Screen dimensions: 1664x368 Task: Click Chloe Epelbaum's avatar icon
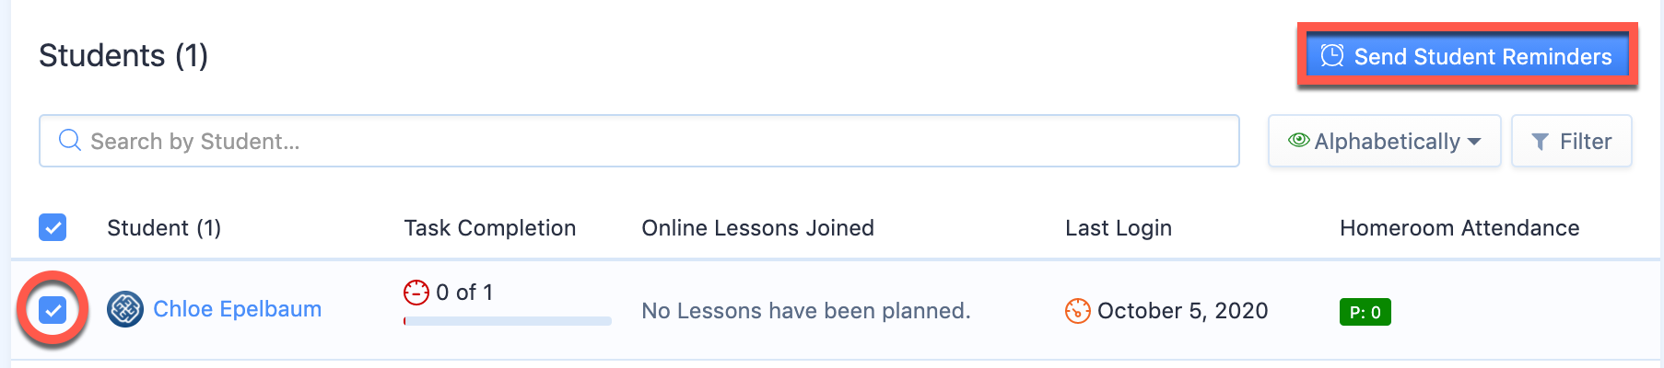click(125, 309)
